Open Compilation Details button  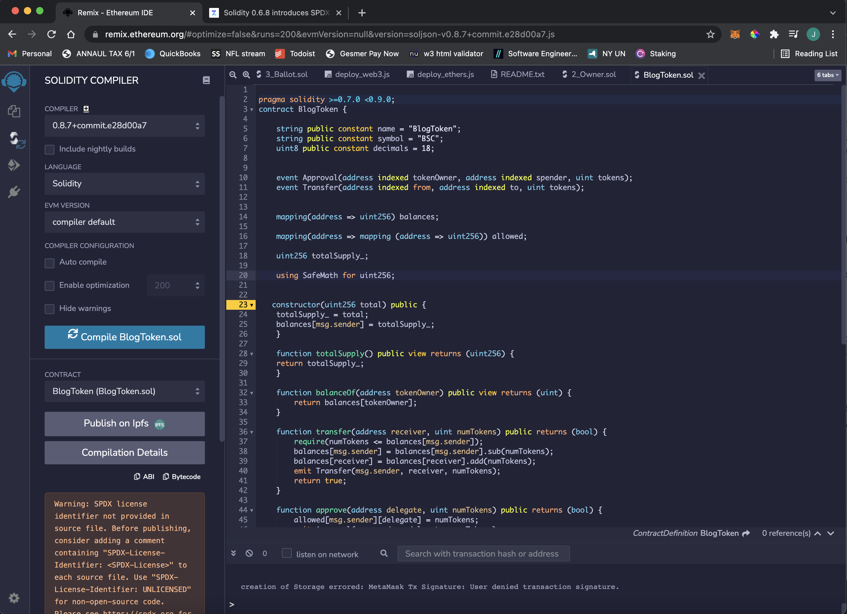[125, 453]
